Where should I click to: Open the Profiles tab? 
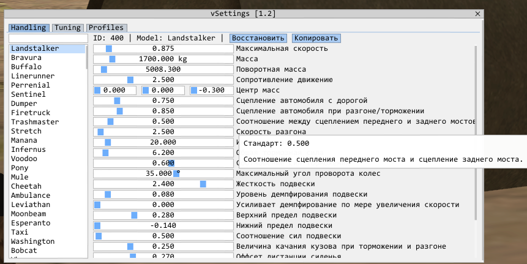(x=106, y=28)
